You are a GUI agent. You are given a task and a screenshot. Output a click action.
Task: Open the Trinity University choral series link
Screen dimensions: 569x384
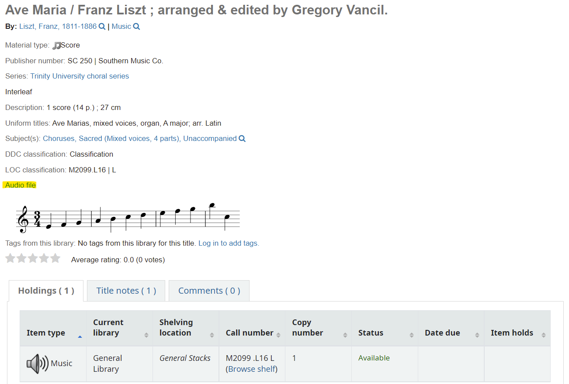[x=80, y=76]
